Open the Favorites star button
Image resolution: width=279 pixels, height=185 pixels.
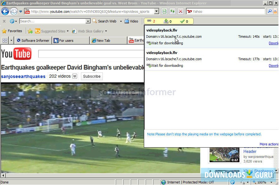(x=12, y=31)
